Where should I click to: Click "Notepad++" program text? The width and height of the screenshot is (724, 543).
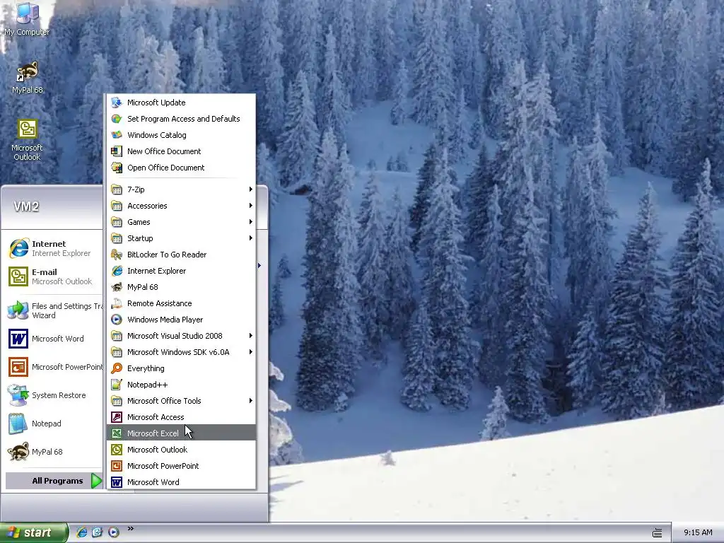[x=147, y=385]
